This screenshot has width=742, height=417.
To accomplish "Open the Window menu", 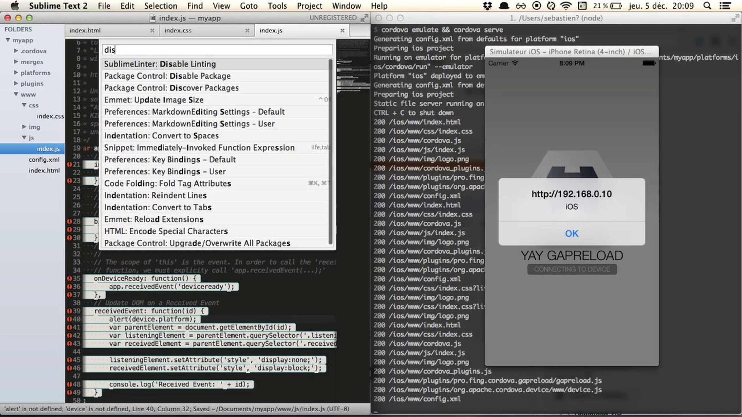I will click(346, 6).
